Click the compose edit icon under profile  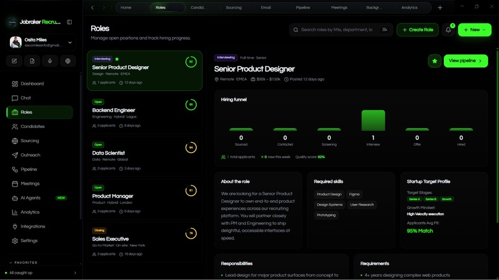pyautogui.click(x=14, y=61)
